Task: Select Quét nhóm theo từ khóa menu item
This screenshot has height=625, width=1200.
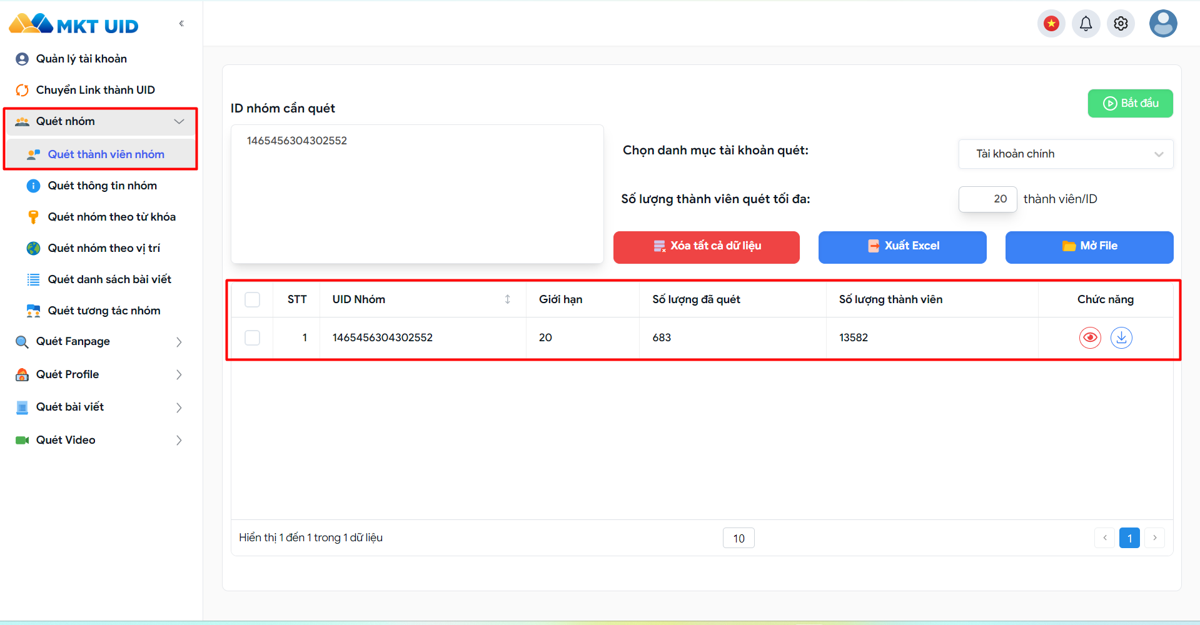Action: tap(112, 217)
